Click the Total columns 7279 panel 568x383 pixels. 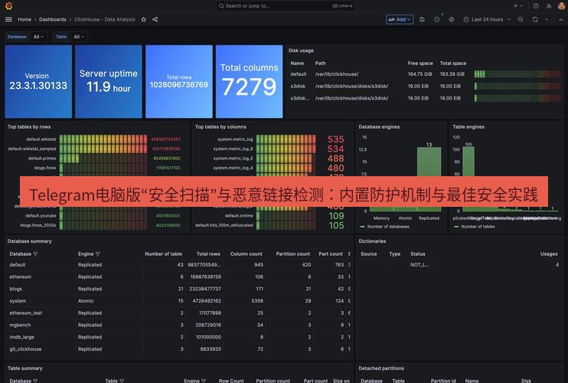pos(250,81)
